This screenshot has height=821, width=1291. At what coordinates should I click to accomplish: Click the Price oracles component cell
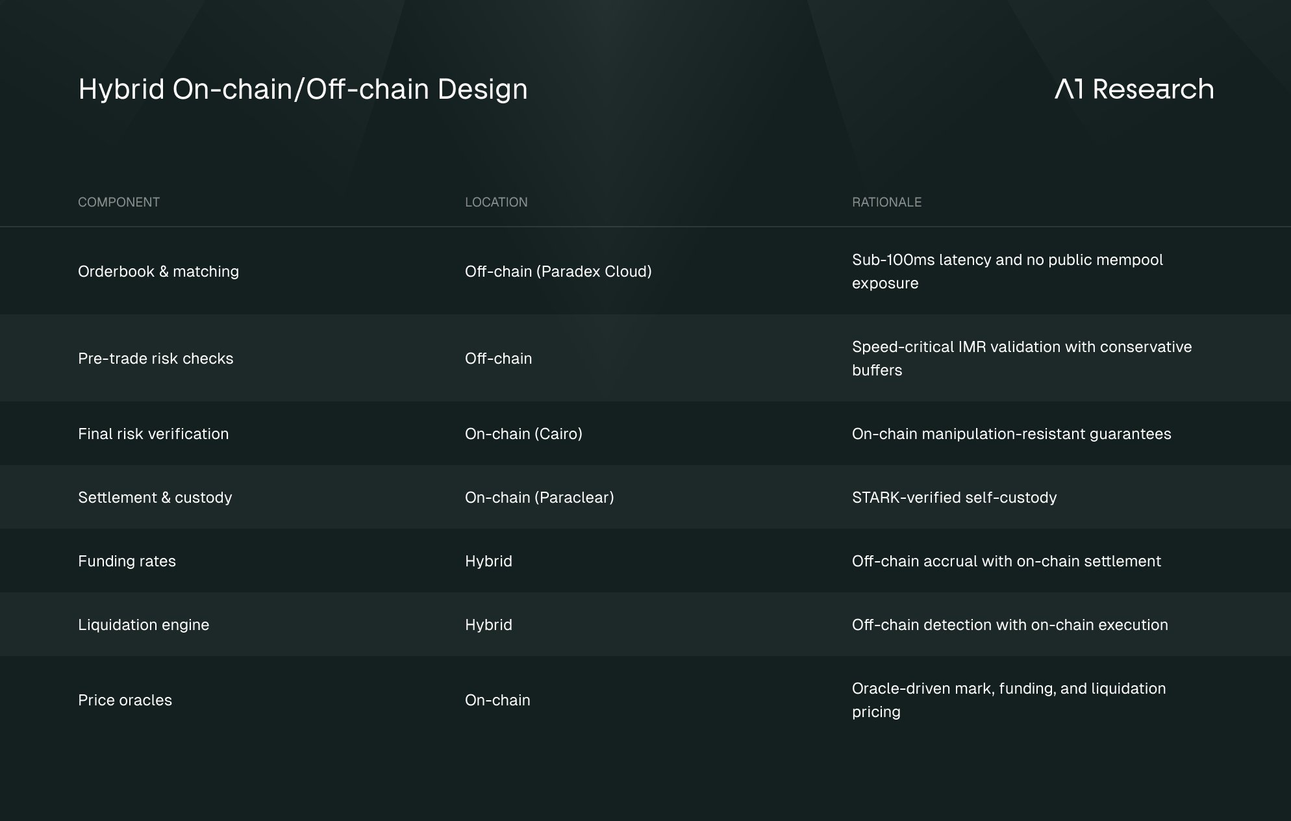click(125, 700)
